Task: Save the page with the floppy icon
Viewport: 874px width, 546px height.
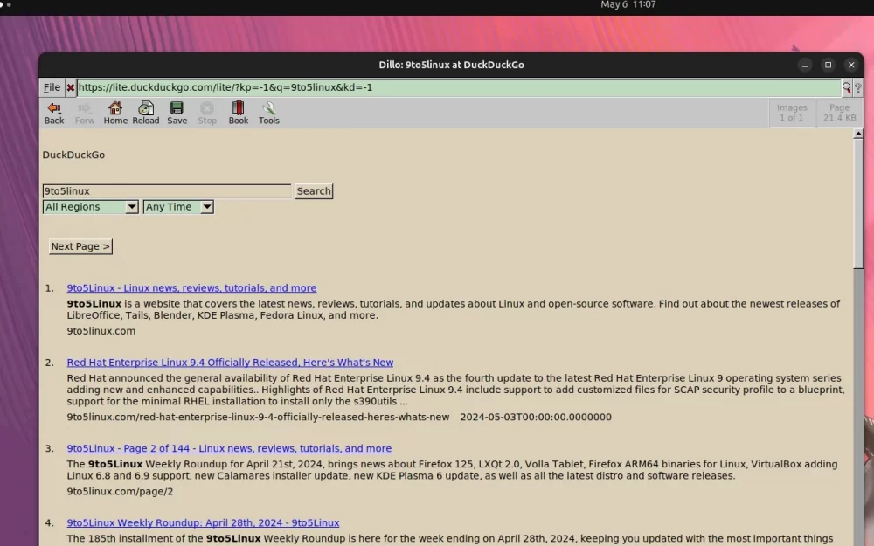Action: [x=177, y=112]
